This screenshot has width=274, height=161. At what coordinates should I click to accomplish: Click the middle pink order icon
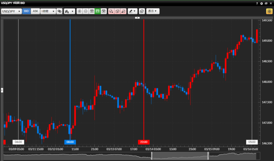(117, 11)
